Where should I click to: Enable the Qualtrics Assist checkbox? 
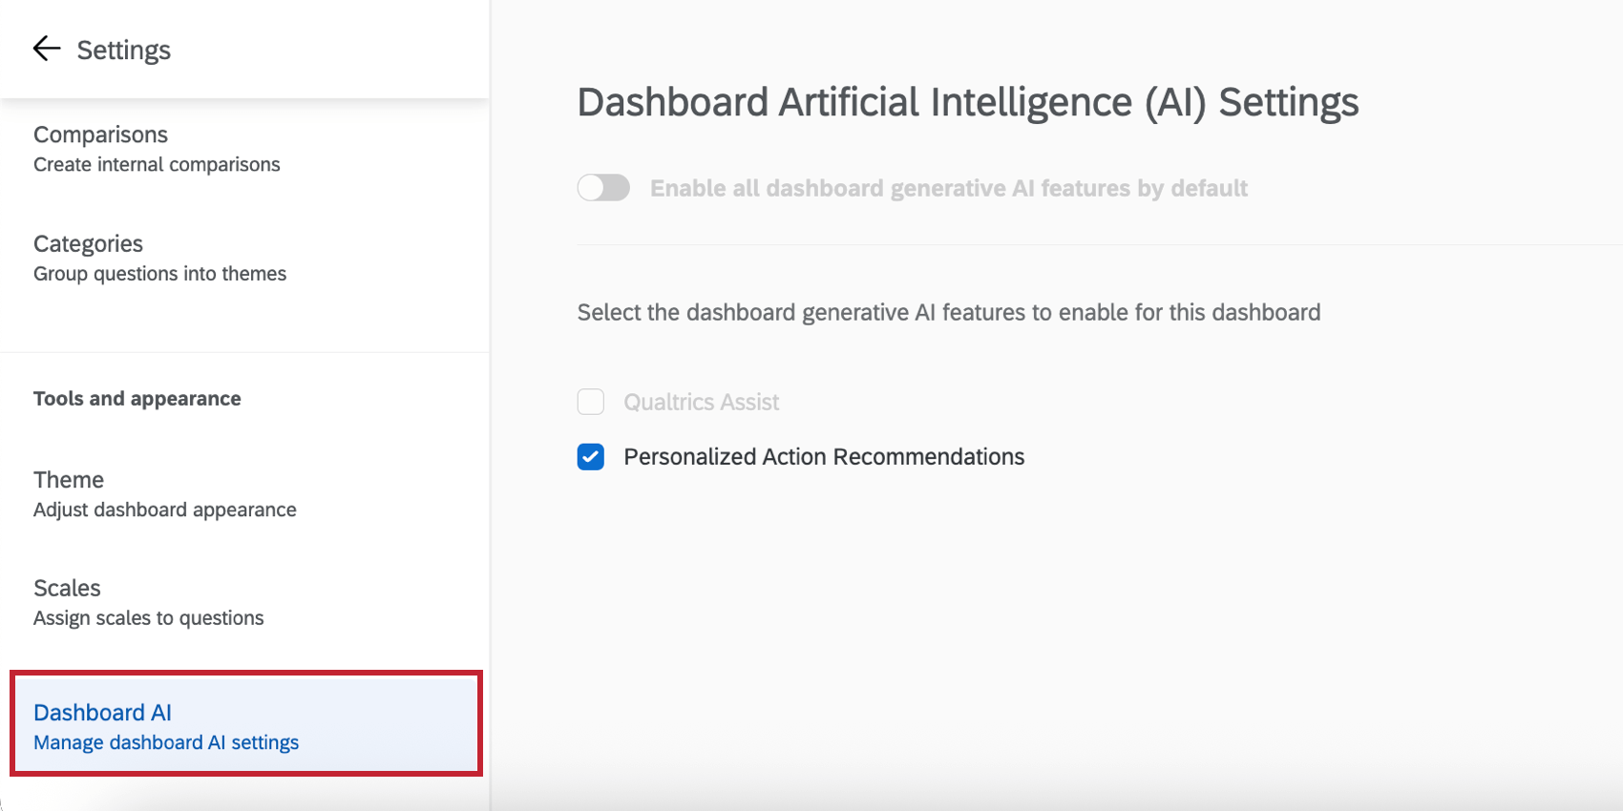(x=591, y=402)
